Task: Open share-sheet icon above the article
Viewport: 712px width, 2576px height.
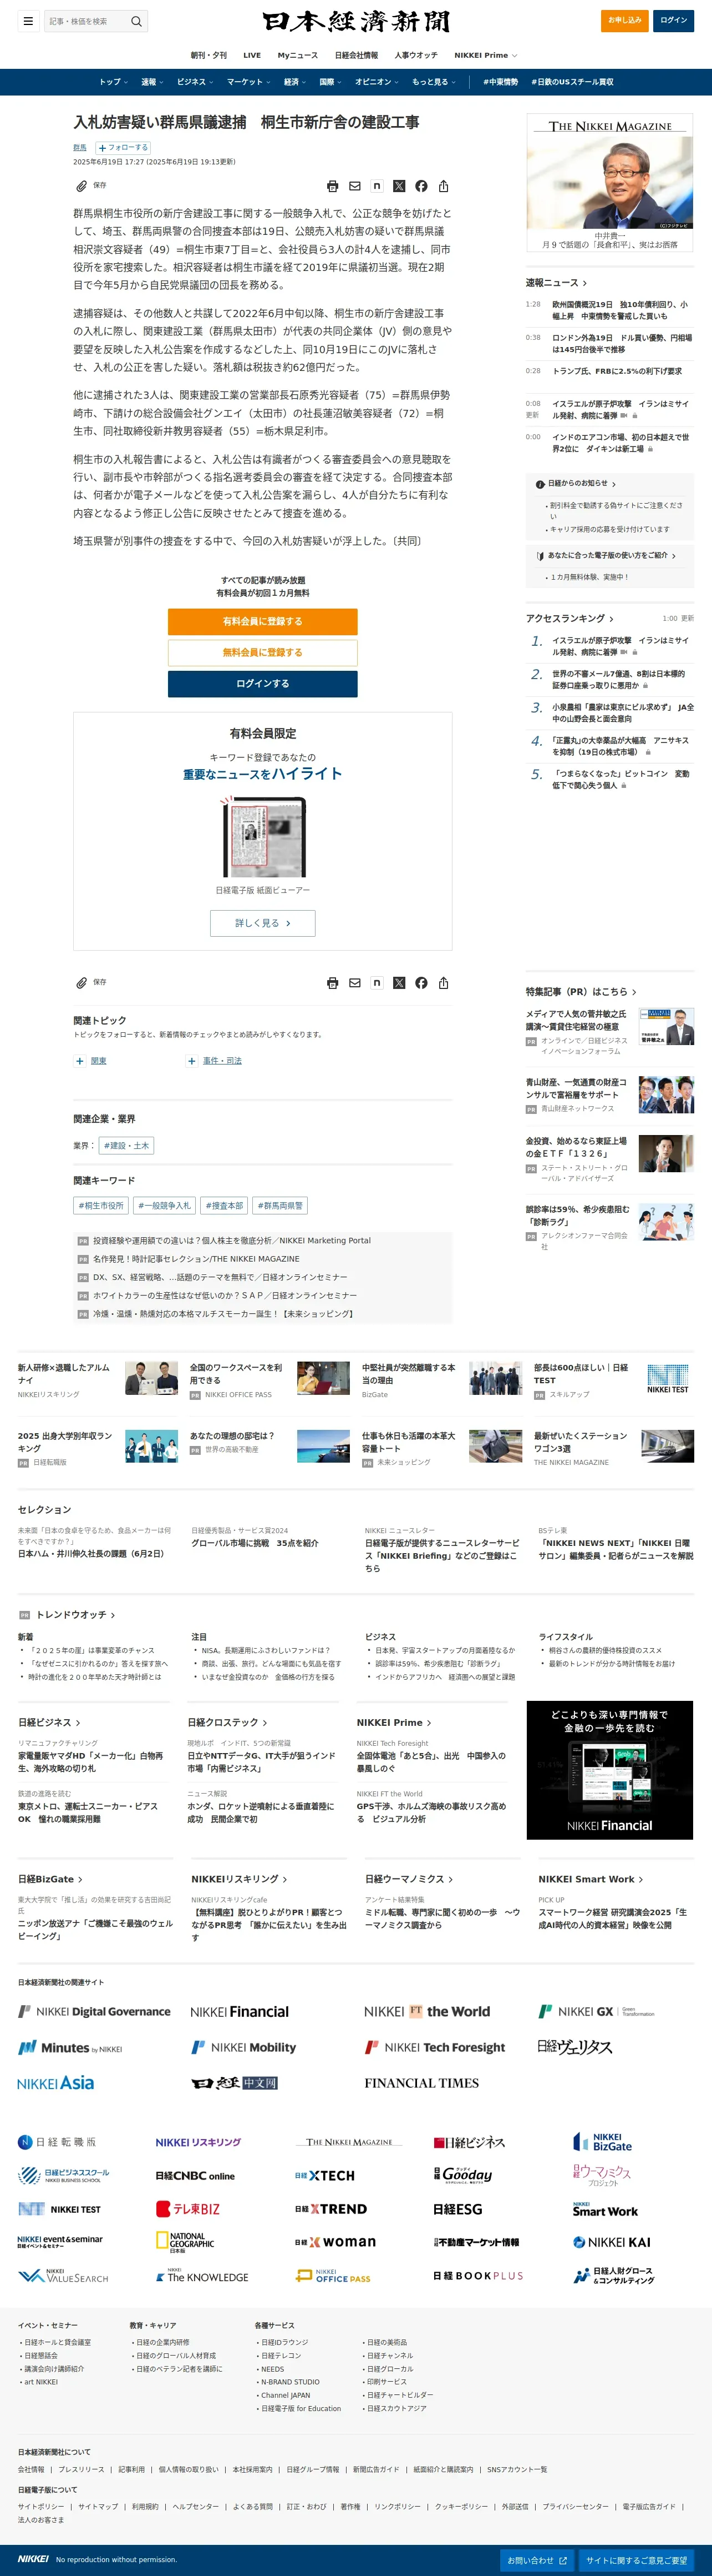Action: [x=444, y=186]
